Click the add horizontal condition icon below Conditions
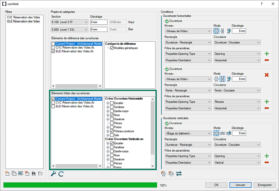This screenshot has height=191, width=279. [163, 174]
